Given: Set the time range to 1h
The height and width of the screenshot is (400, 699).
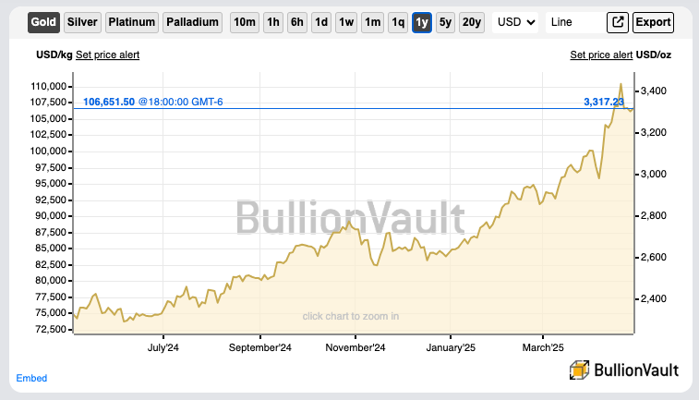Looking at the screenshot, I should pos(272,22).
